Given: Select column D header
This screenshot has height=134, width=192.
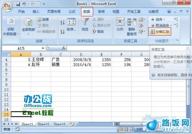Looking at the screenshot, I should click(x=81, y=54).
